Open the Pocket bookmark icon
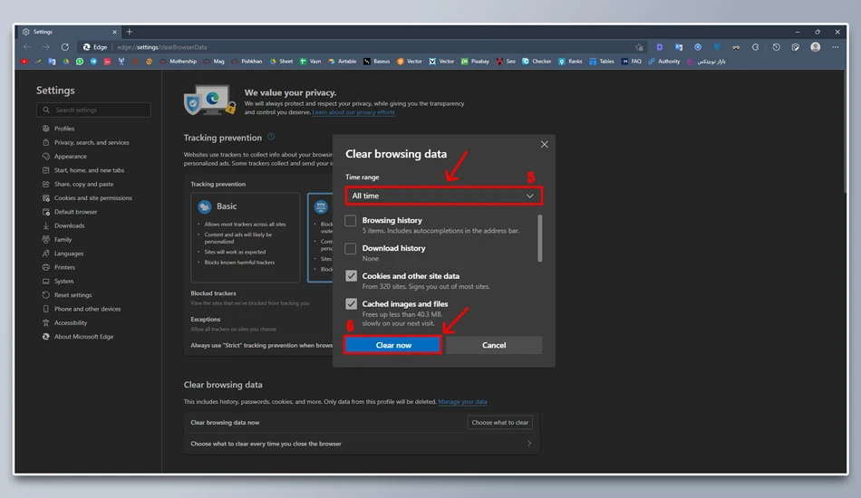The width and height of the screenshot is (861, 498). tap(107, 62)
